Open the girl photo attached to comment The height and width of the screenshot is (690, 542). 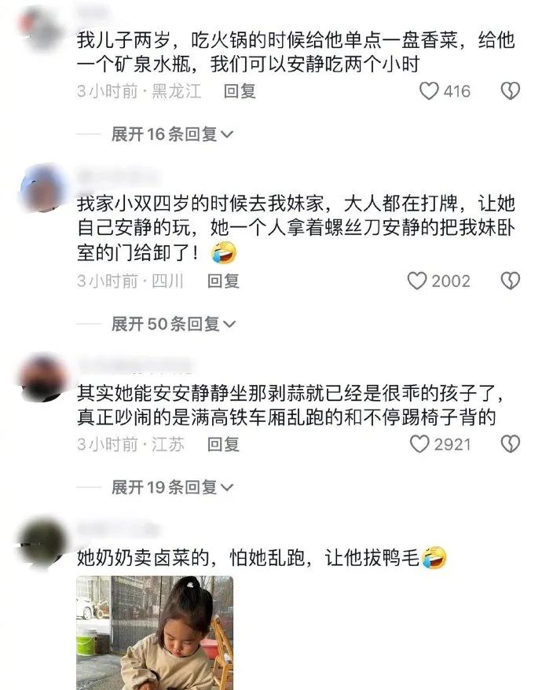click(x=155, y=633)
